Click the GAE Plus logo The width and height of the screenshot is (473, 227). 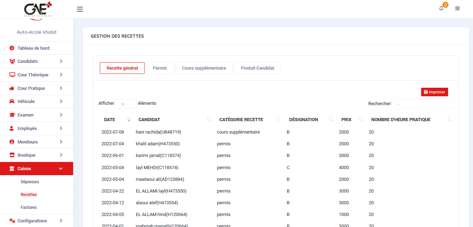coord(38,10)
